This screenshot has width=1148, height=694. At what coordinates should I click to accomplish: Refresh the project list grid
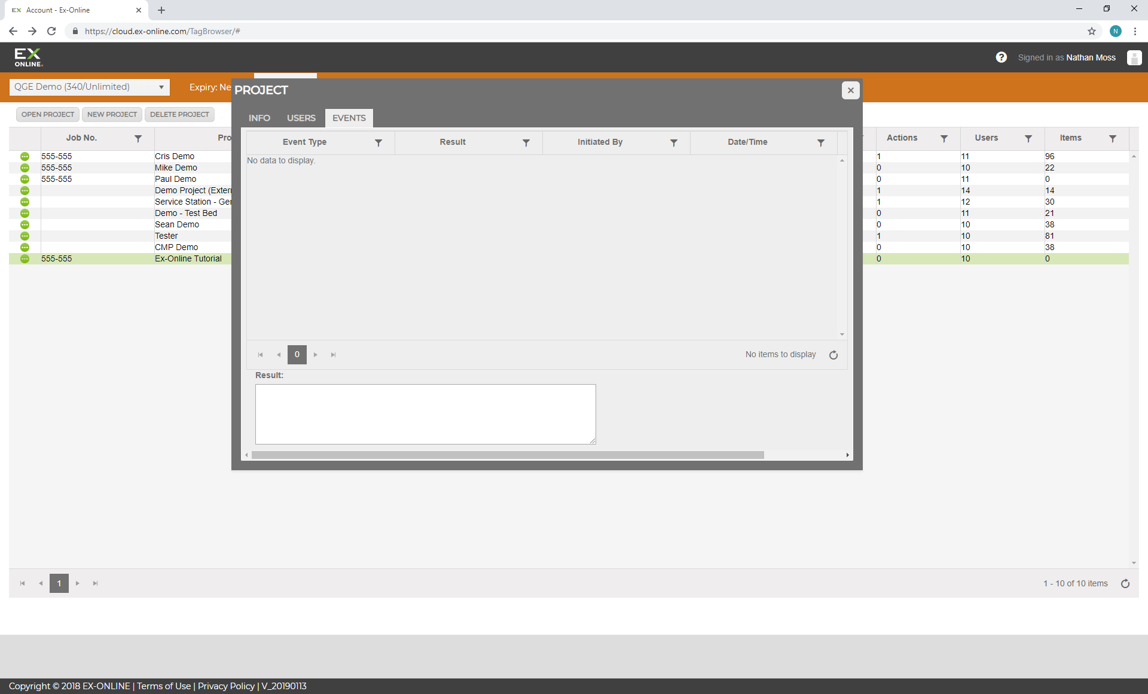coord(1125,583)
